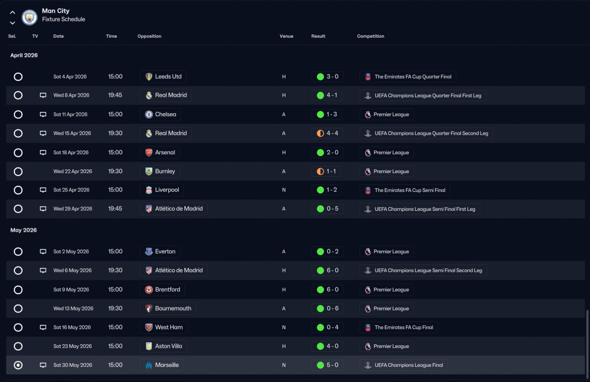This screenshot has width=590, height=382.
Task: Click FA Cup icon on West Ham row
Action: point(368,327)
